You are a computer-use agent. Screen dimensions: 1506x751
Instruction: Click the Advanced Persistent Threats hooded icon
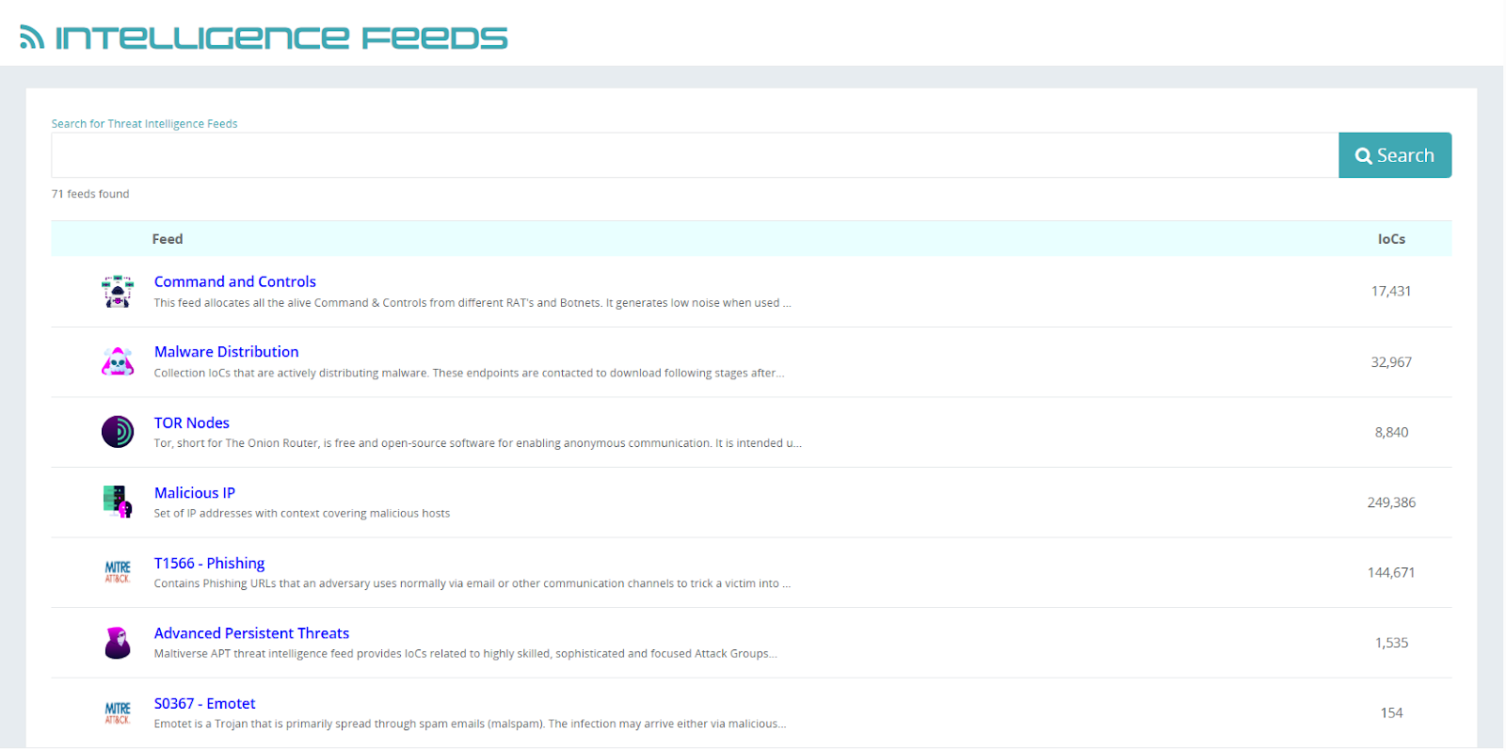click(x=118, y=643)
